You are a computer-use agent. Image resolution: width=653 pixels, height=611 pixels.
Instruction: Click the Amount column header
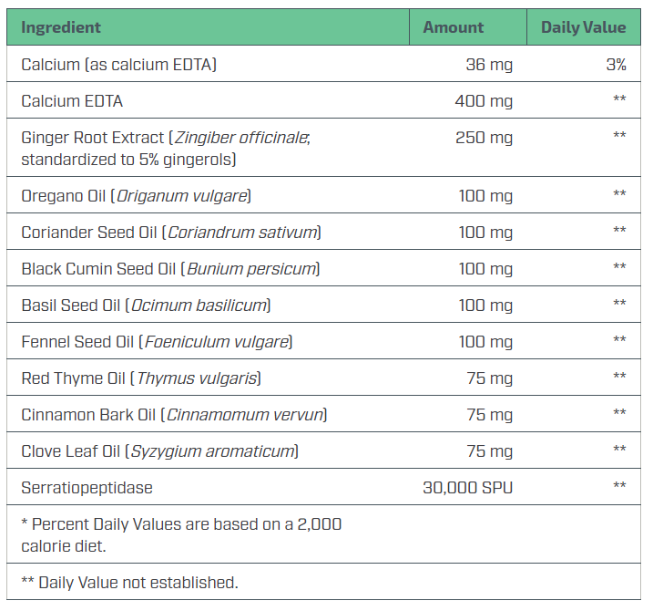click(x=453, y=27)
